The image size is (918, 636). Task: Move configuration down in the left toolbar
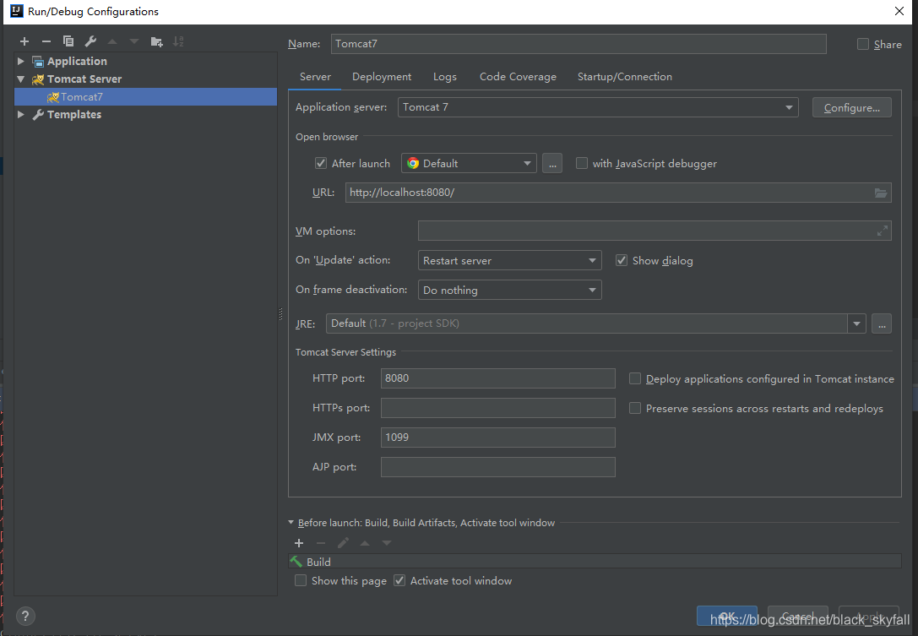pos(134,41)
